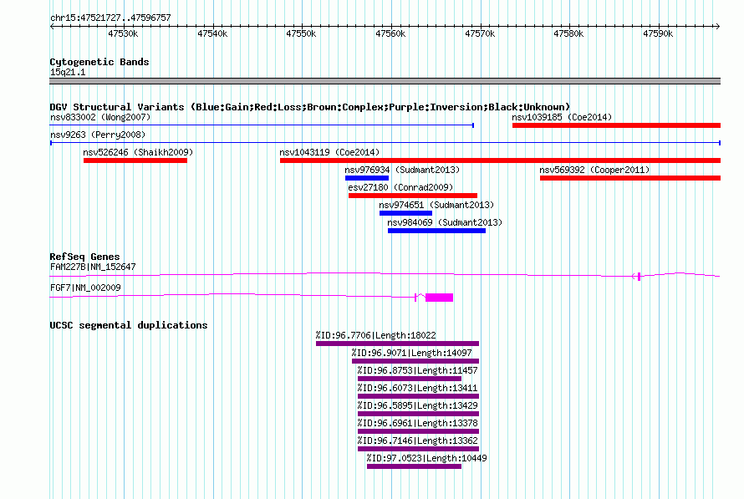Viewport: 744px width, 499px height.
Task: Select the %ID:97.0523|Length:10449 duplication label
Action: [x=426, y=458]
